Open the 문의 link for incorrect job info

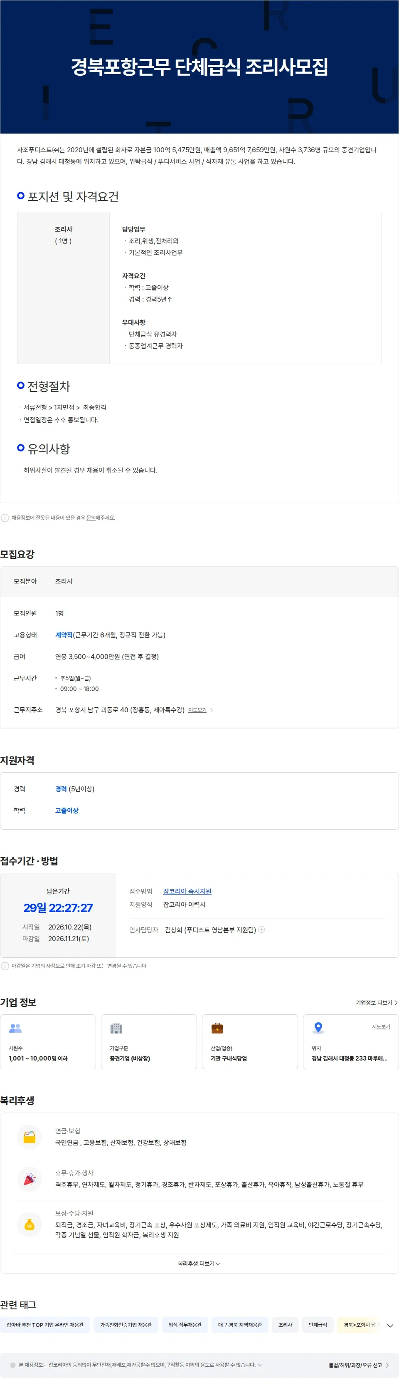[x=91, y=518]
